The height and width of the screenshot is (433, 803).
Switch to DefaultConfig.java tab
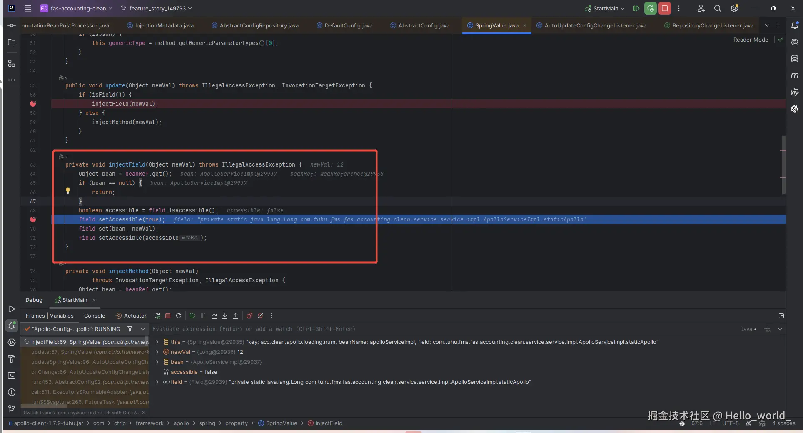click(x=344, y=25)
